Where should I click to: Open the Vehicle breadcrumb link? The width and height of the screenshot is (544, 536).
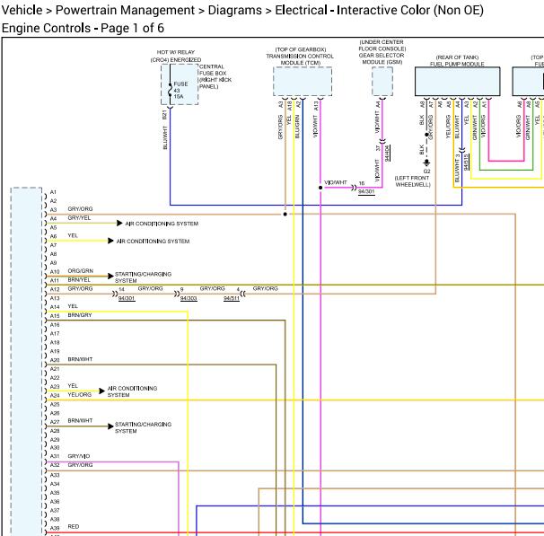click(x=22, y=10)
